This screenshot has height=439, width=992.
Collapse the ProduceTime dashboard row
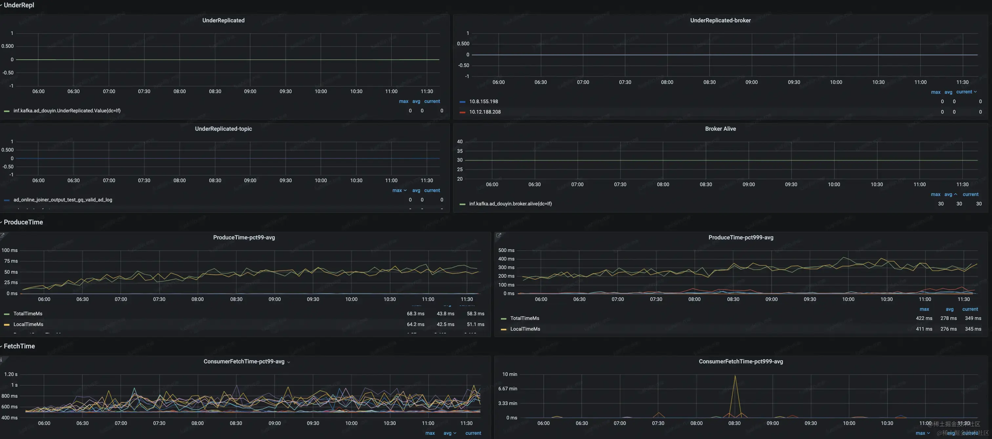[23, 222]
